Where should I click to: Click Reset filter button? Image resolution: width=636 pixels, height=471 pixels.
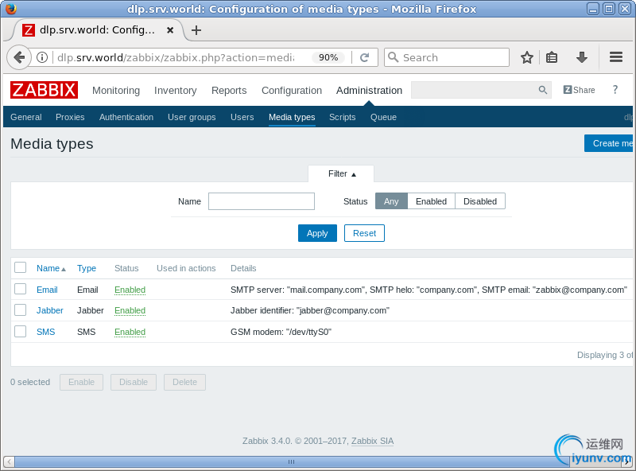coord(364,233)
